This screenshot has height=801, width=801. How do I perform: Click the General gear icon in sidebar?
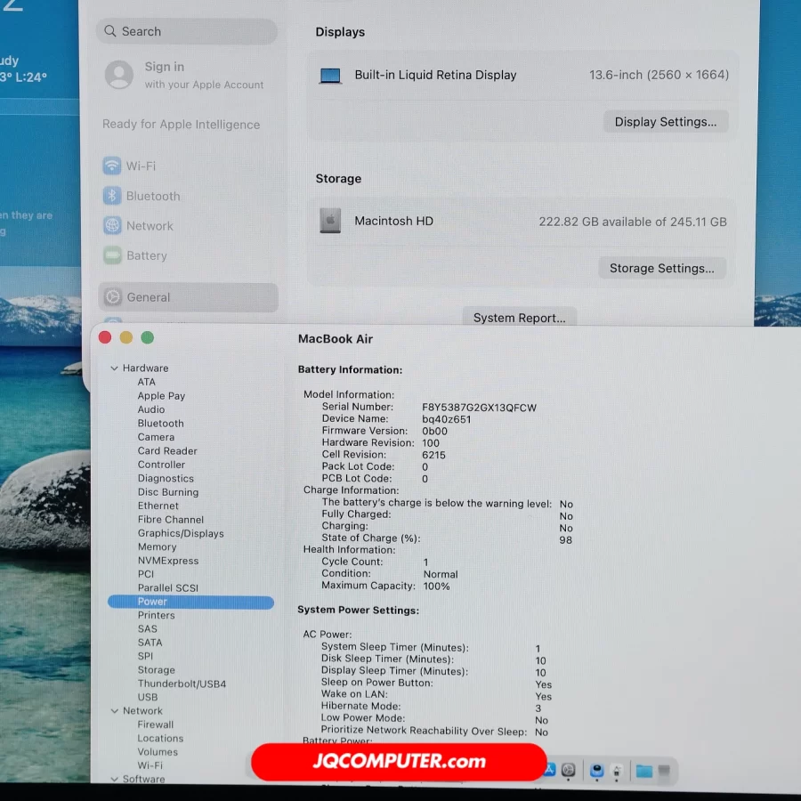coord(113,298)
